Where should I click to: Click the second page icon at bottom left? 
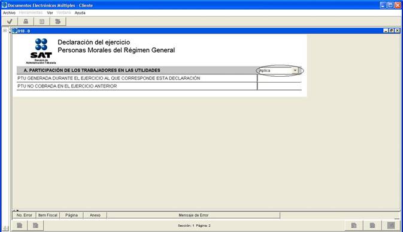(x=35, y=225)
